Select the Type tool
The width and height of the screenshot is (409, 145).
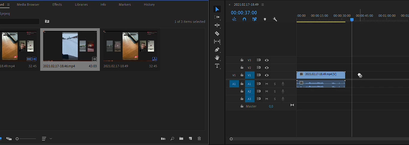217,66
